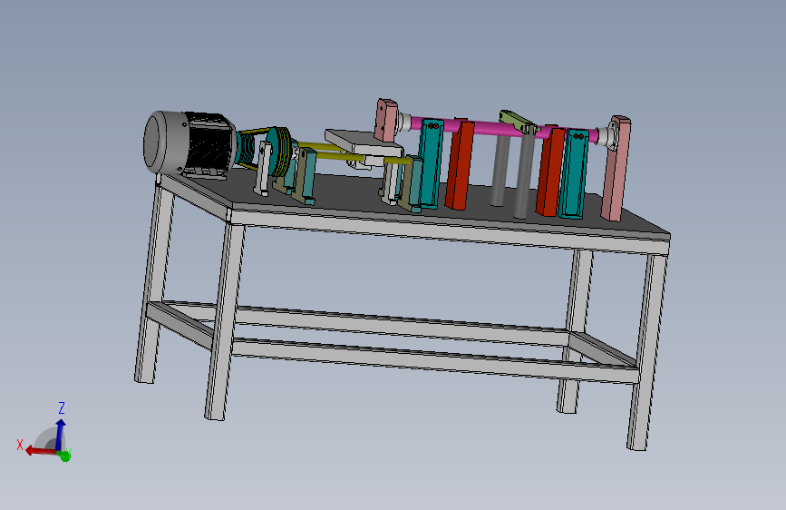Select the lower front crossbar of the table frame
The height and width of the screenshot is (510, 786).
pyautogui.click(x=434, y=359)
